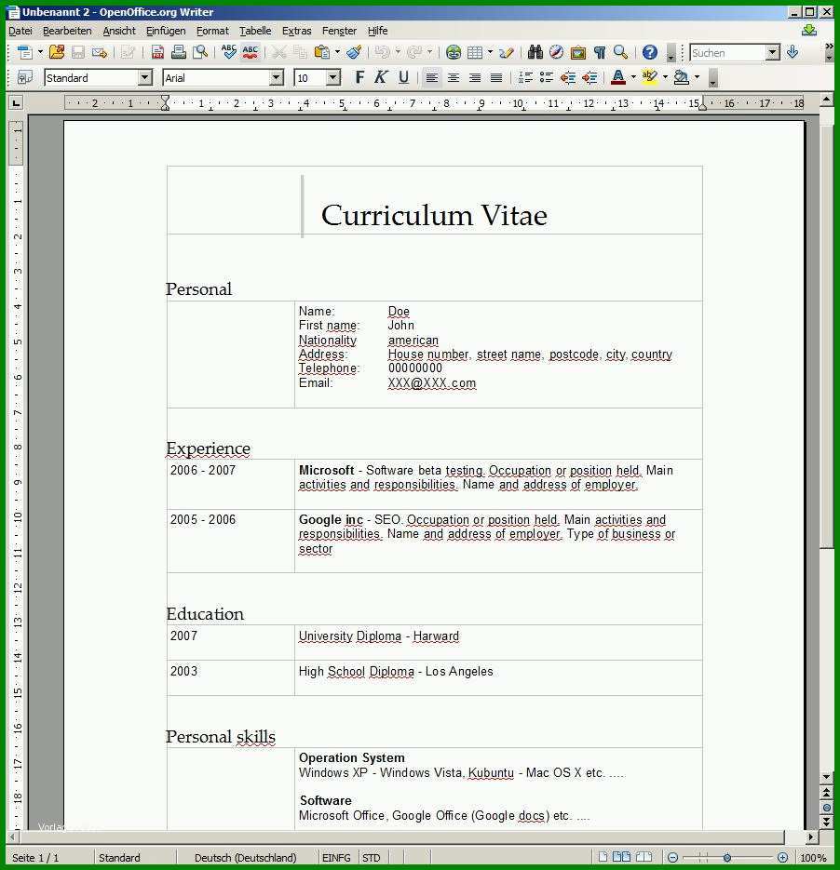
Task: Click the Format Paintbrush icon
Action: (x=354, y=52)
